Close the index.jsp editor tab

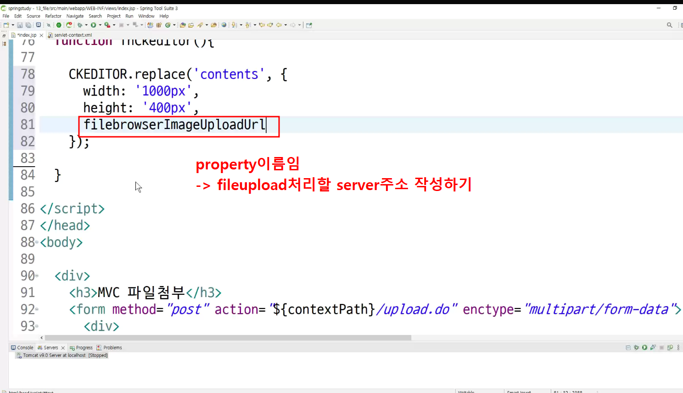[41, 35]
